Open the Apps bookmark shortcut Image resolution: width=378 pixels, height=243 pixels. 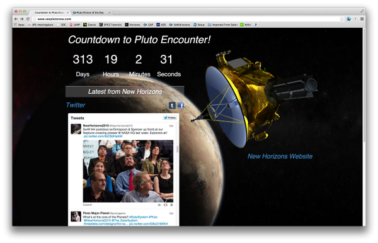[x=20, y=25]
